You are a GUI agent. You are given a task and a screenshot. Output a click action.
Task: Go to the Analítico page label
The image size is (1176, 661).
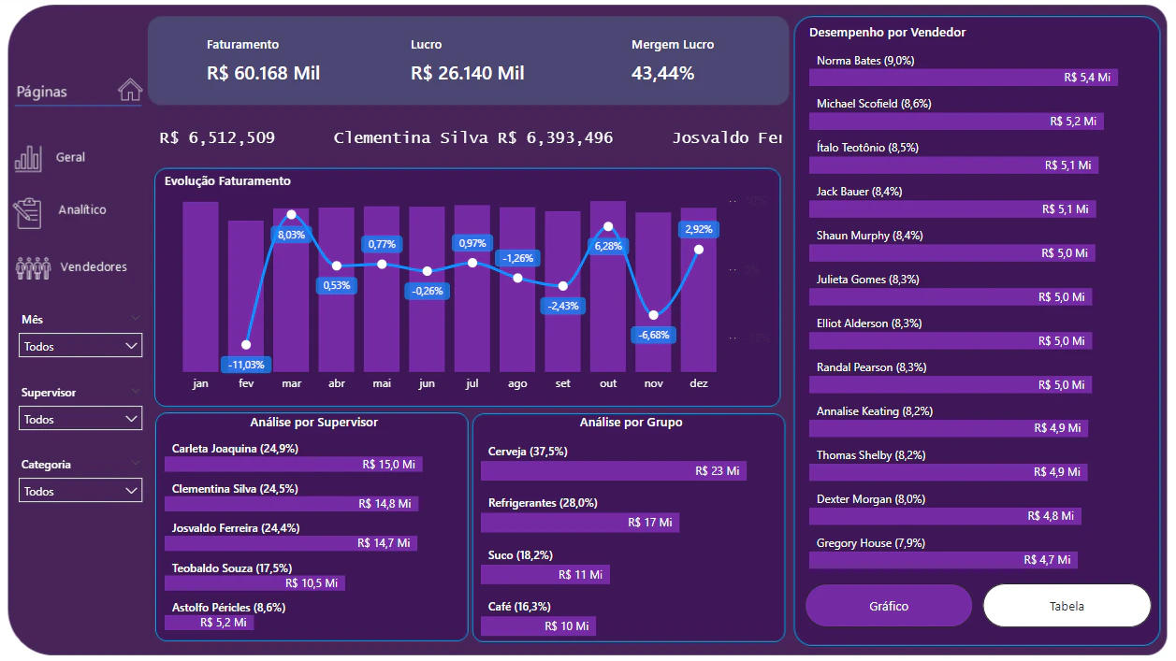82,209
